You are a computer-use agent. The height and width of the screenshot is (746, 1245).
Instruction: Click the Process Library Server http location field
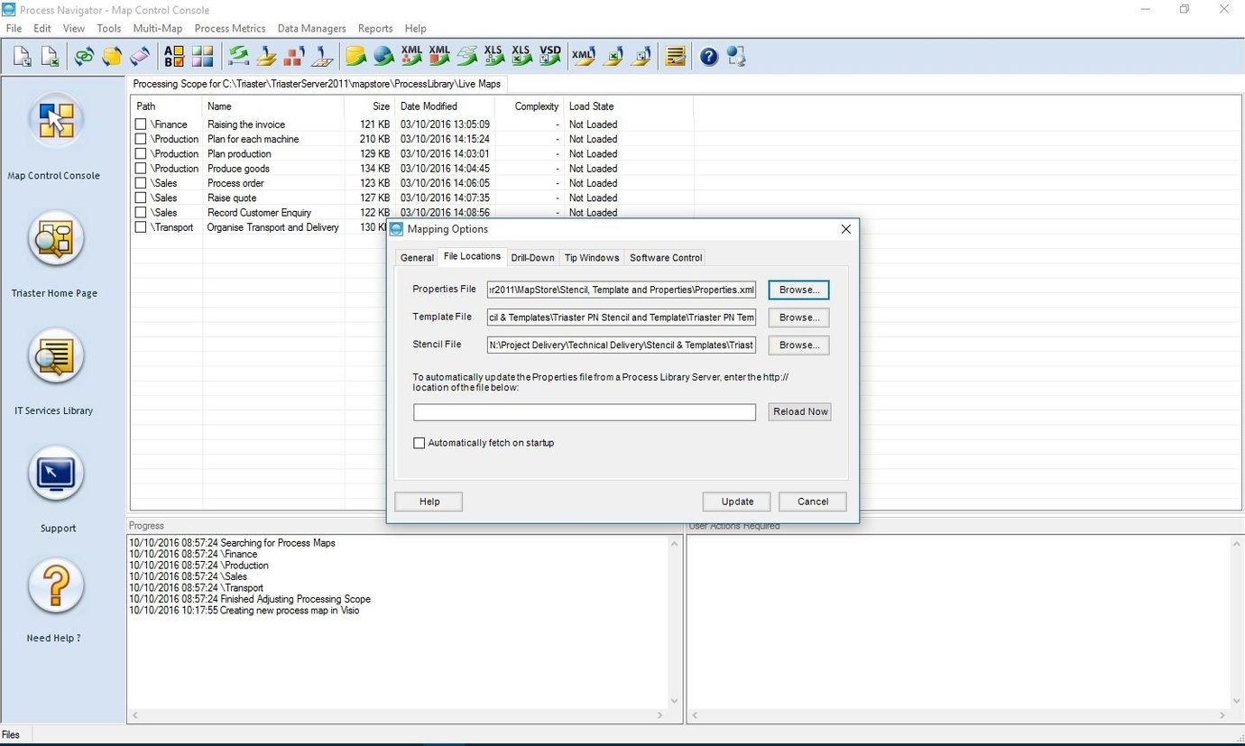584,411
